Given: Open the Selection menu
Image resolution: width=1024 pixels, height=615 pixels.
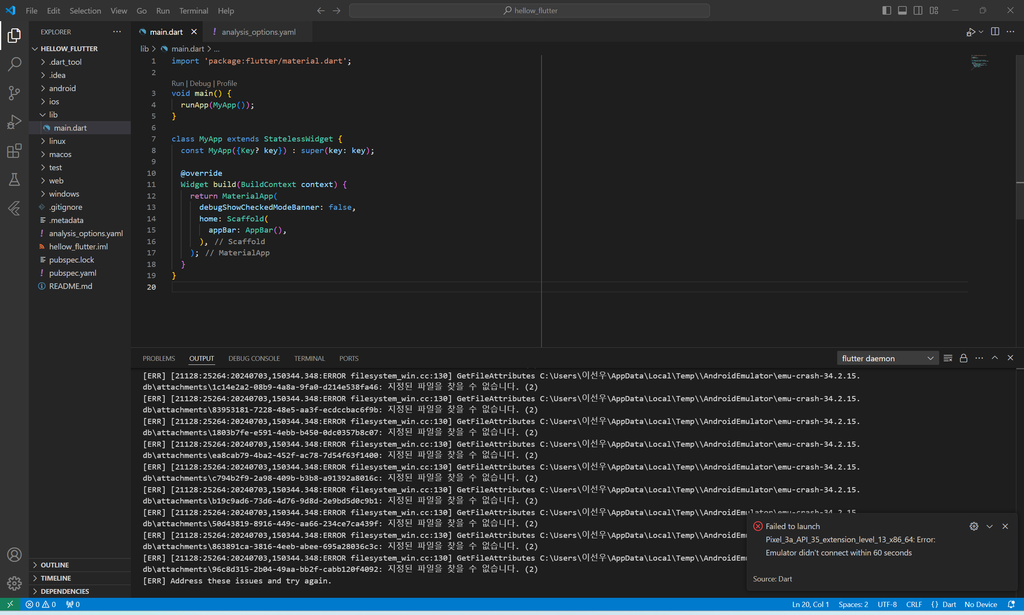Looking at the screenshot, I should [85, 11].
